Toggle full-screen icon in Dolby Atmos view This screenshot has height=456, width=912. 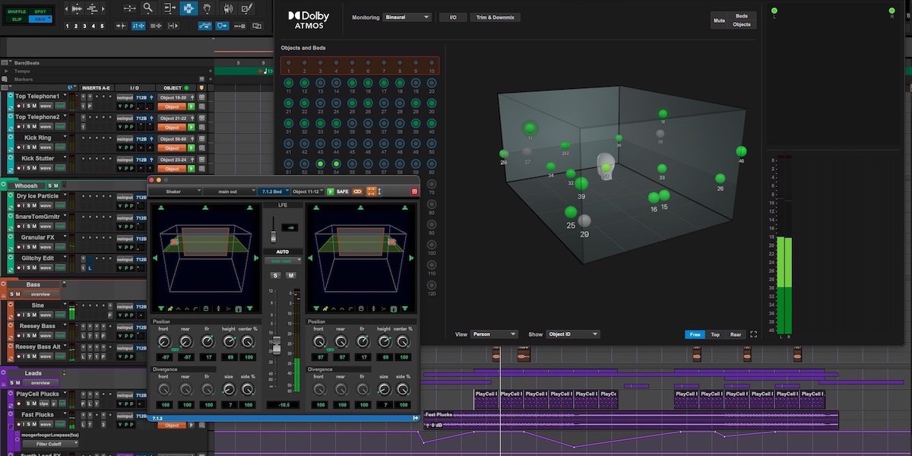click(x=753, y=334)
